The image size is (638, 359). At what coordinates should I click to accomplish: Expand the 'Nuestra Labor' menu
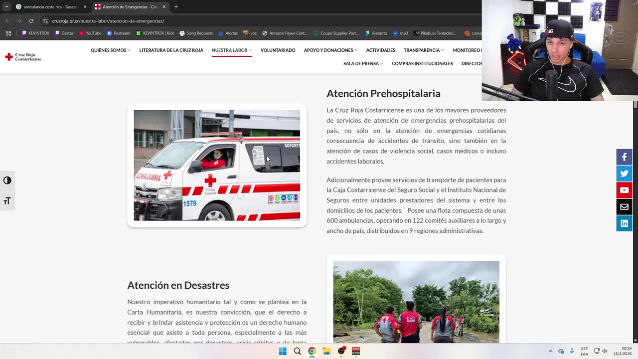coord(232,50)
